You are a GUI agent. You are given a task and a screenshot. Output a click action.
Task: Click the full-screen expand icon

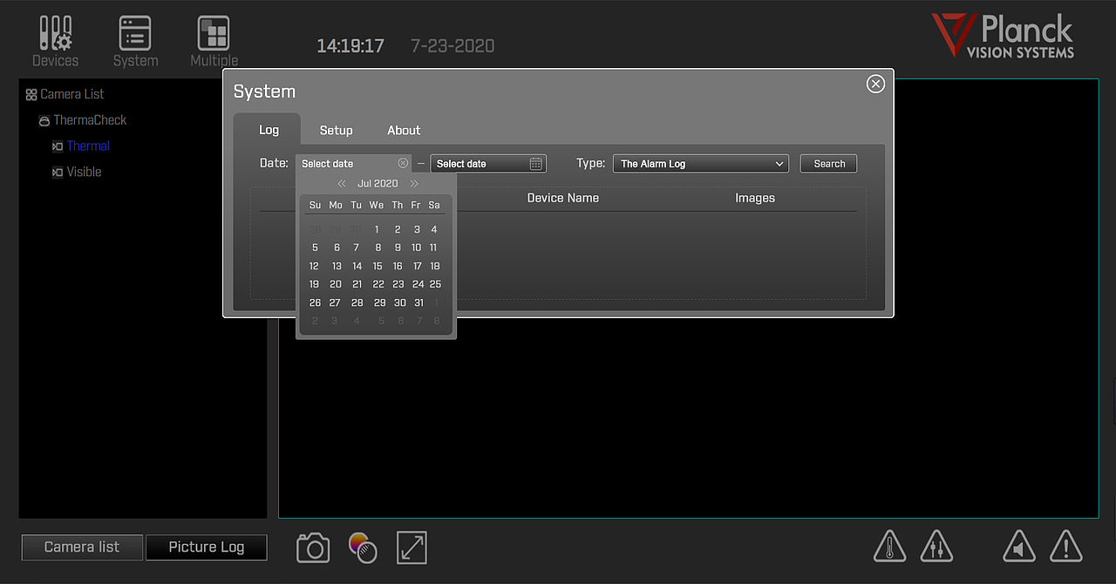412,547
